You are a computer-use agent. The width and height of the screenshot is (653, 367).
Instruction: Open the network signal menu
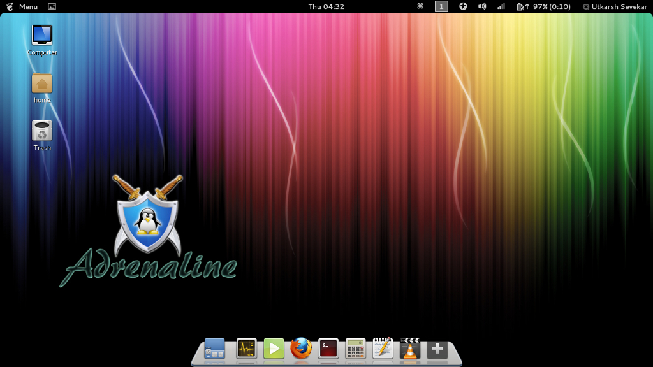click(500, 6)
